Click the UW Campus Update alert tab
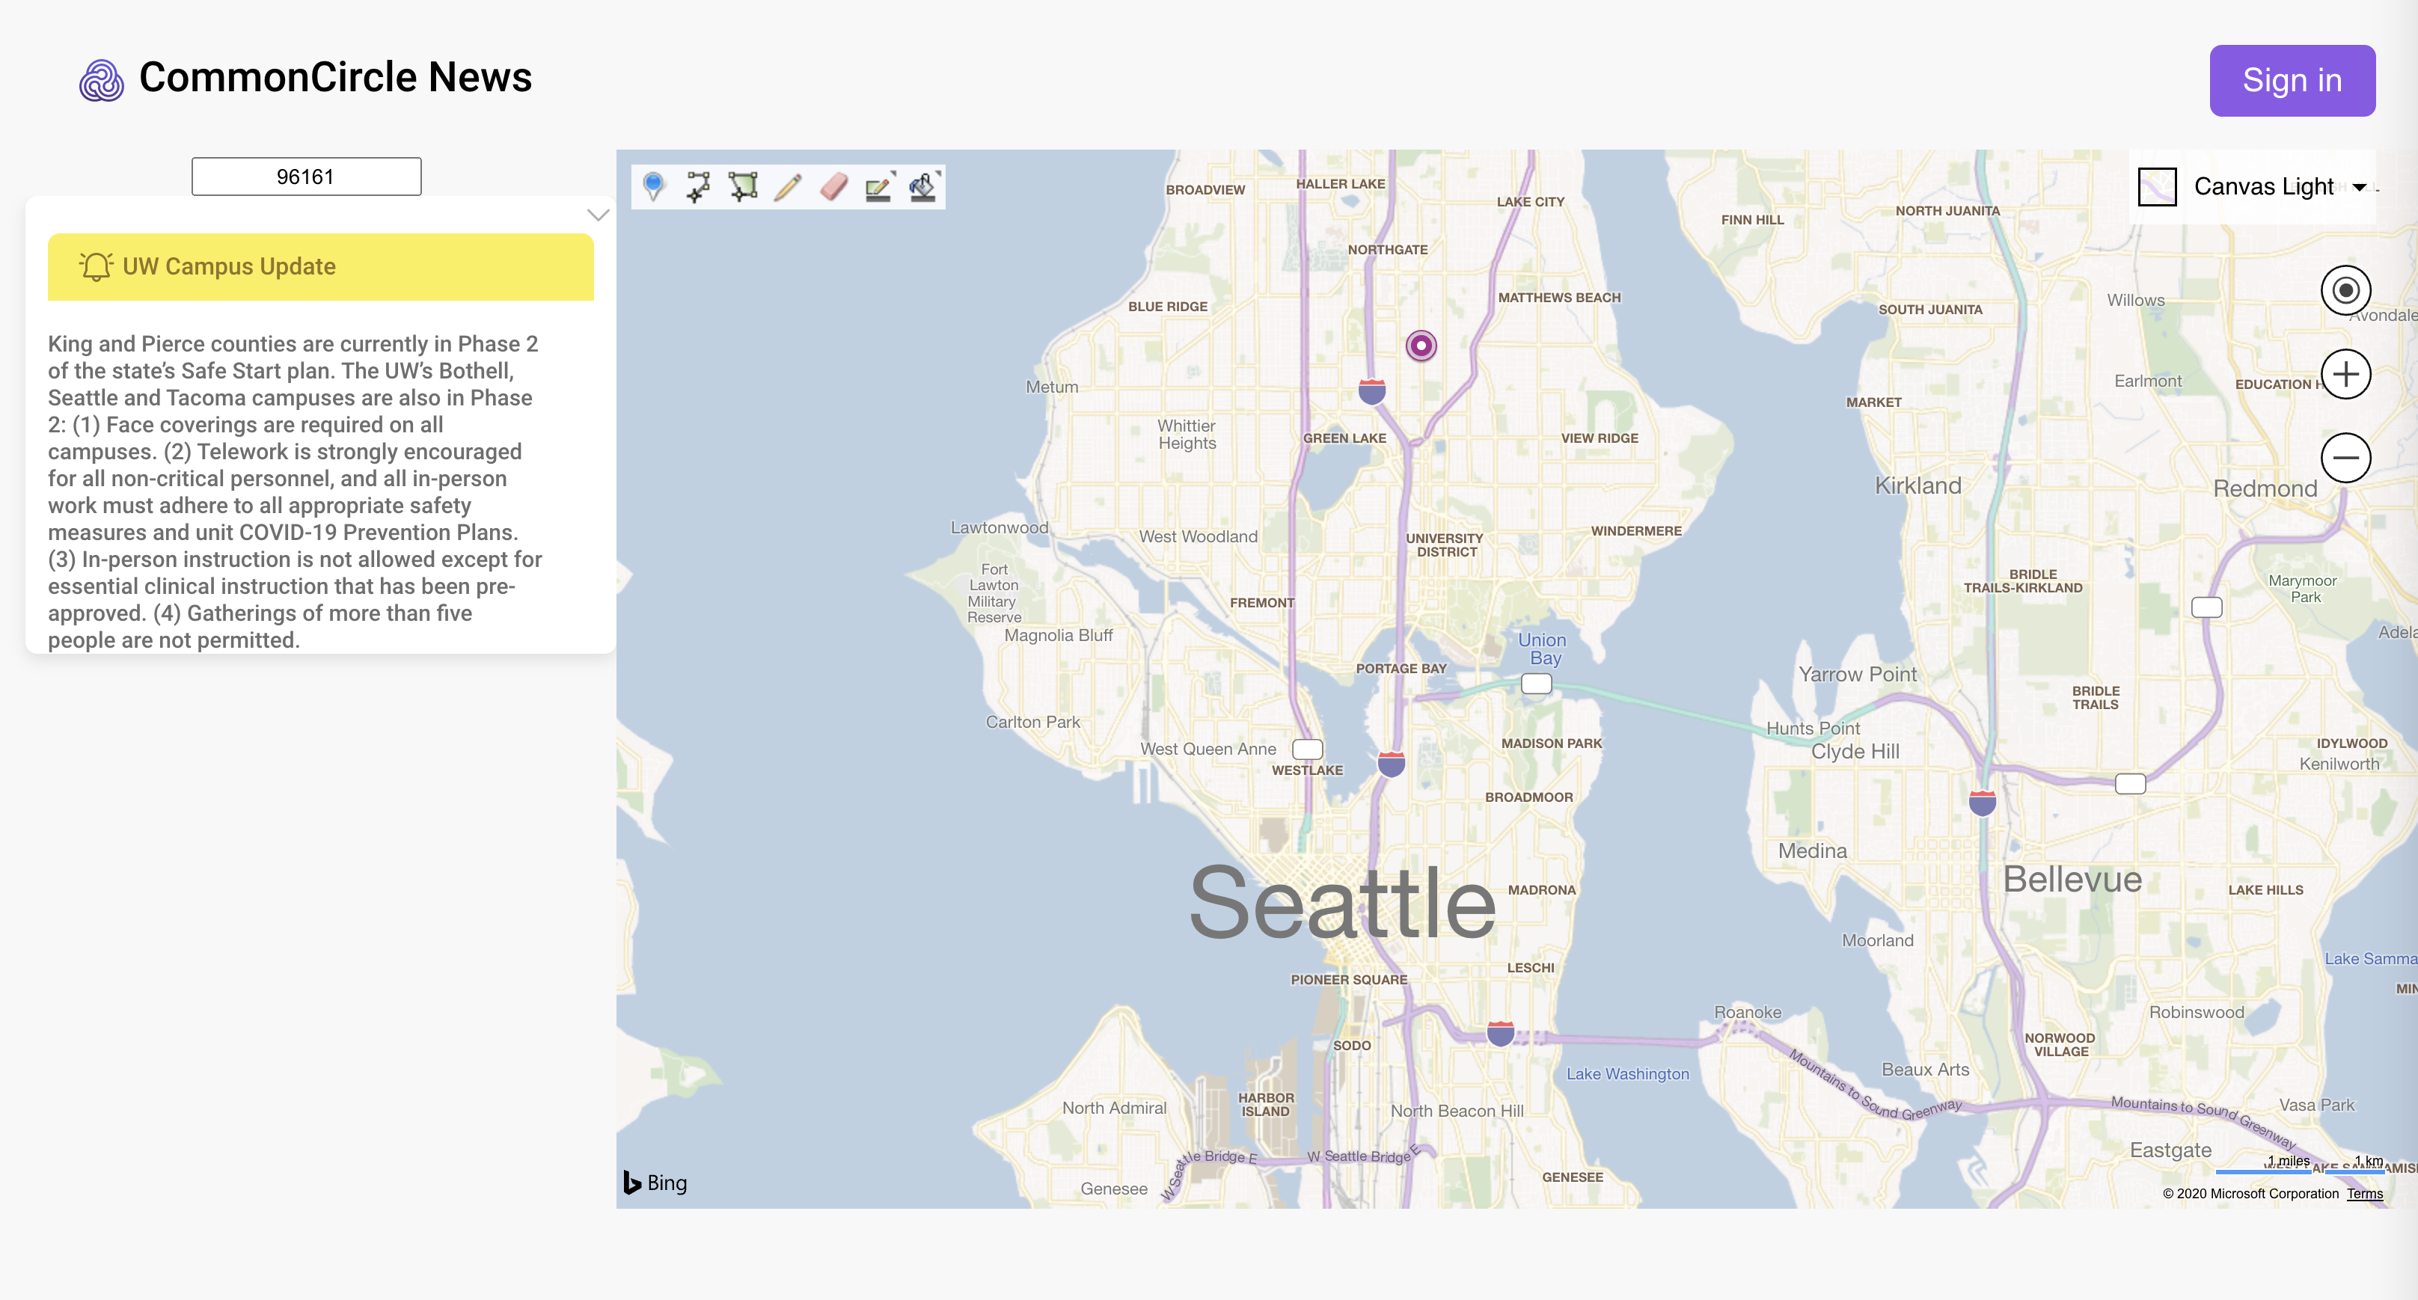Viewport: 2418px width, 1300px height. point(320,267)
